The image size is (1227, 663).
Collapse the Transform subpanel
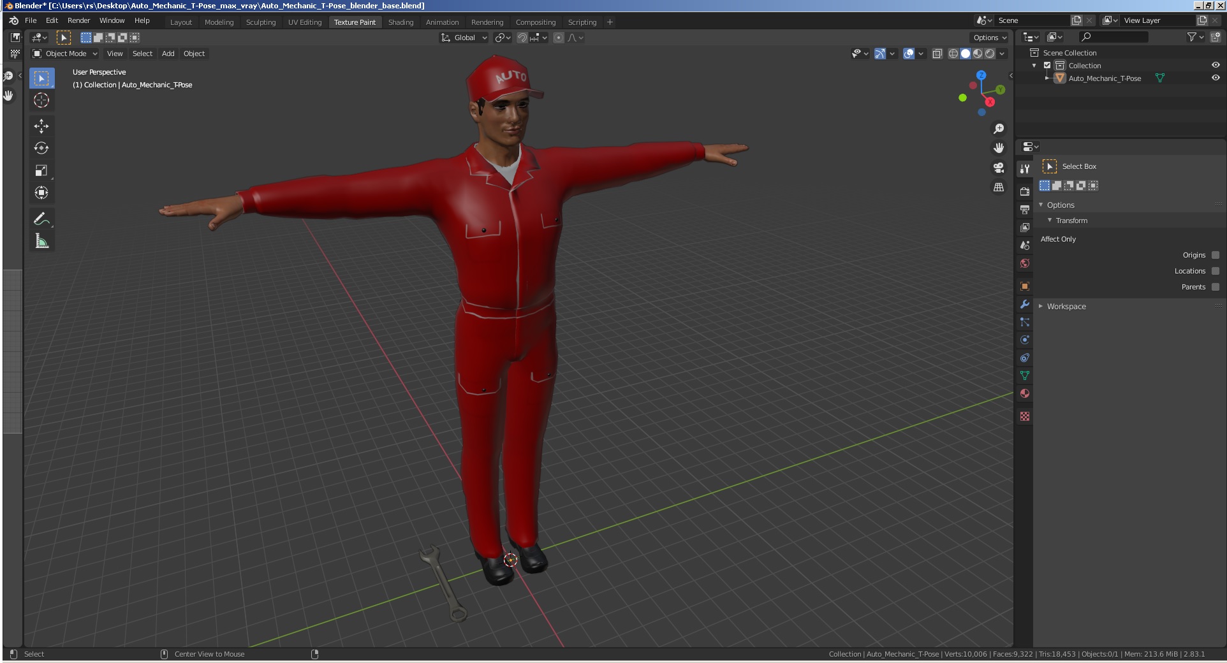[x=1050, y=220]
